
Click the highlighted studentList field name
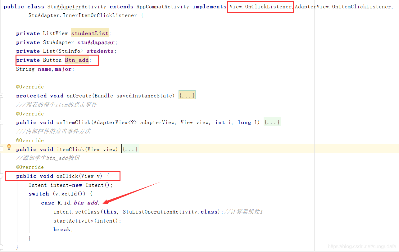coord(90,33)
